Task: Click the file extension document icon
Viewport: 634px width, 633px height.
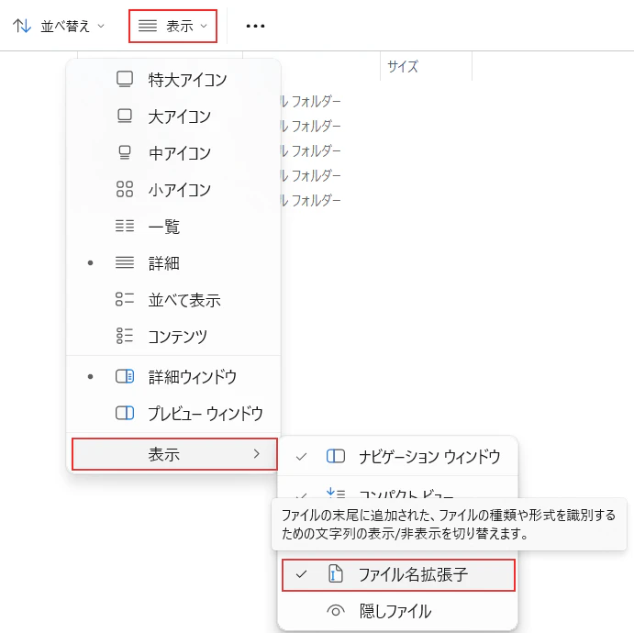Action: click(336, 574)
